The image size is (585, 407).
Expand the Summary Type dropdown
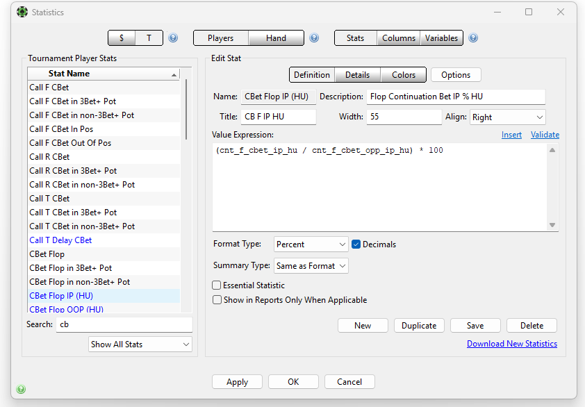(311, 266)
